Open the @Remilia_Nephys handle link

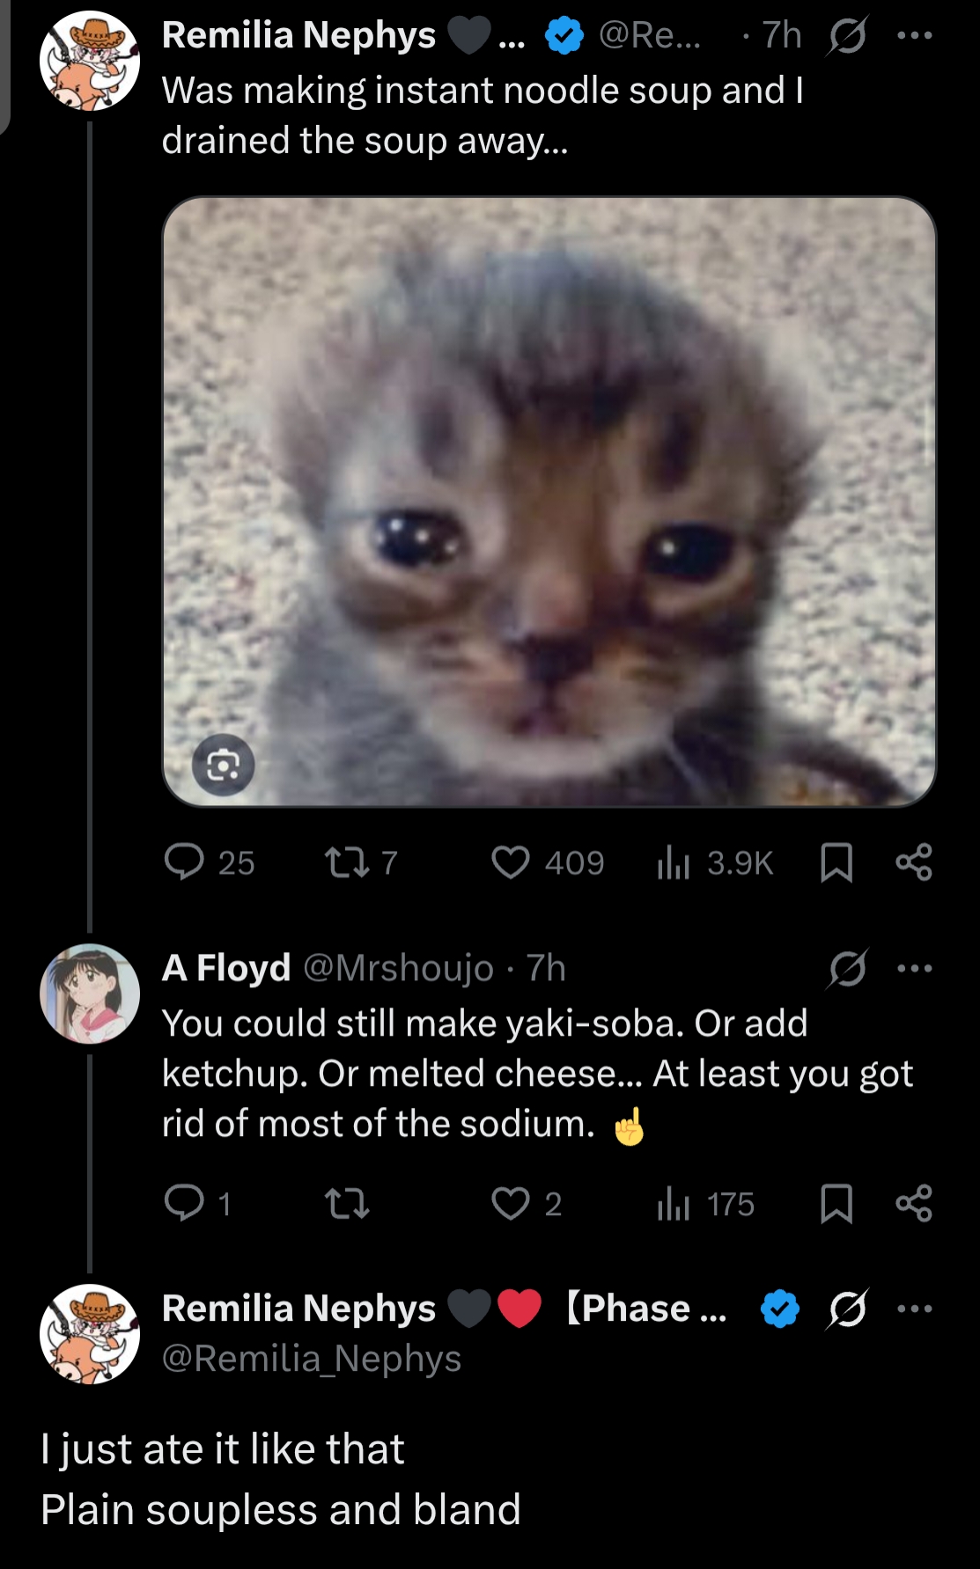pos(312,1359)
